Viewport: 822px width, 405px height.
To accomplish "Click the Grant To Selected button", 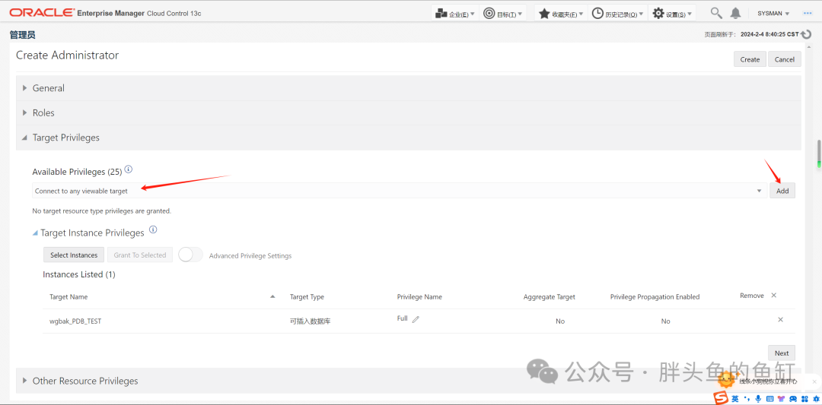I will pos(140,255).
